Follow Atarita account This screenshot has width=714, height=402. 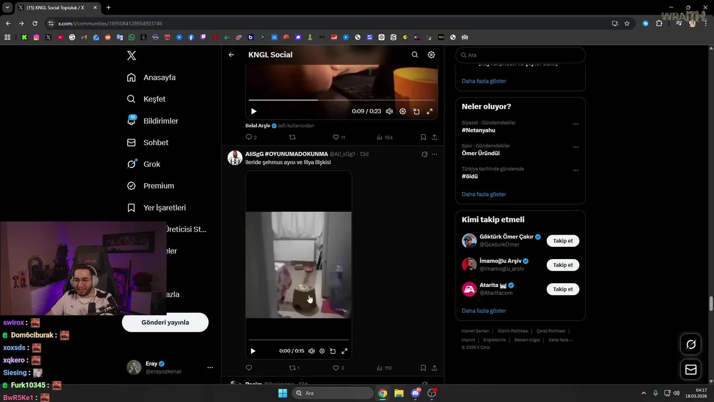563,289
